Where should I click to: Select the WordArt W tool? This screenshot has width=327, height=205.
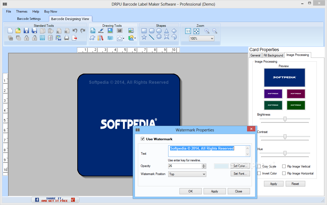coord(110,38)
